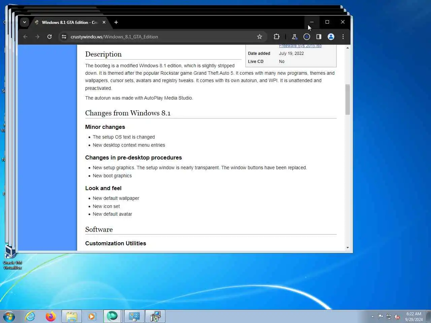
Task: Click the Show desktop strip after the taskbar clock
Action: click(429, 316)
